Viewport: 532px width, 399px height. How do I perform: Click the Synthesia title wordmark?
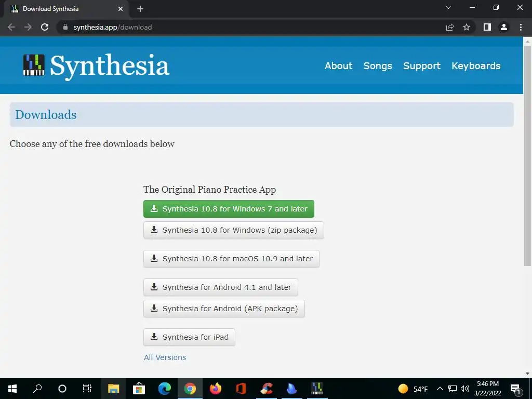coord(110,66)
